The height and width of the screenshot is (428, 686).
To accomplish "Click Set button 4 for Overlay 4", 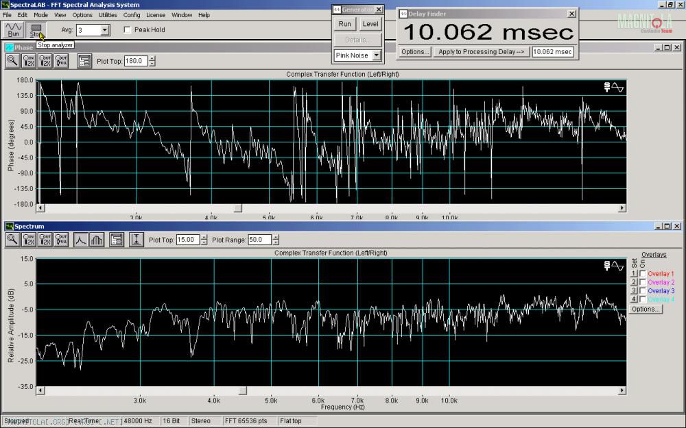I will [x=633, y=300].
